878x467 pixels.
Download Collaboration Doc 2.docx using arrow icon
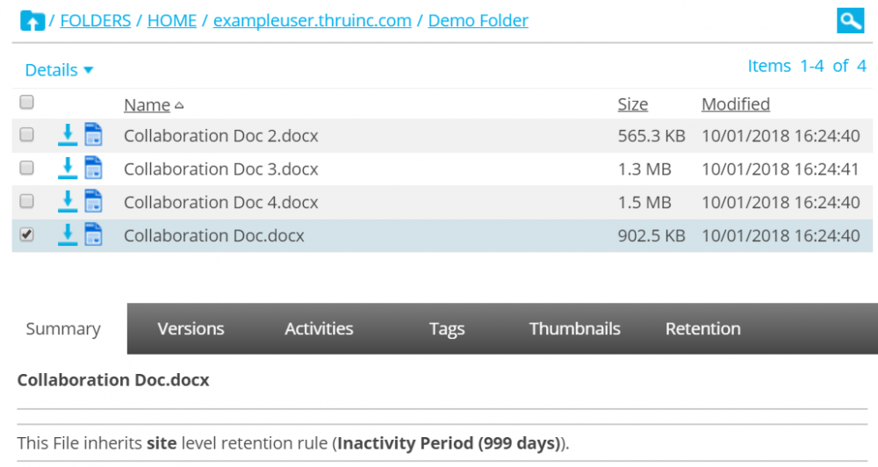pos(68,135)
